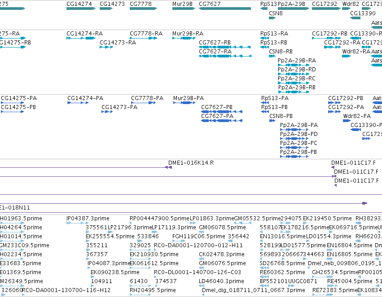Open the Wdr82 gene label in top track
The width and height of the screenshot is (382, 297).
351,4
